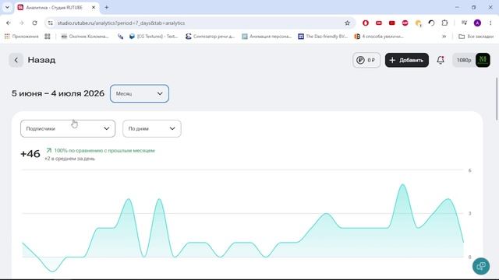Open the media control icon
499x280 pixels.
coord(464,23)
